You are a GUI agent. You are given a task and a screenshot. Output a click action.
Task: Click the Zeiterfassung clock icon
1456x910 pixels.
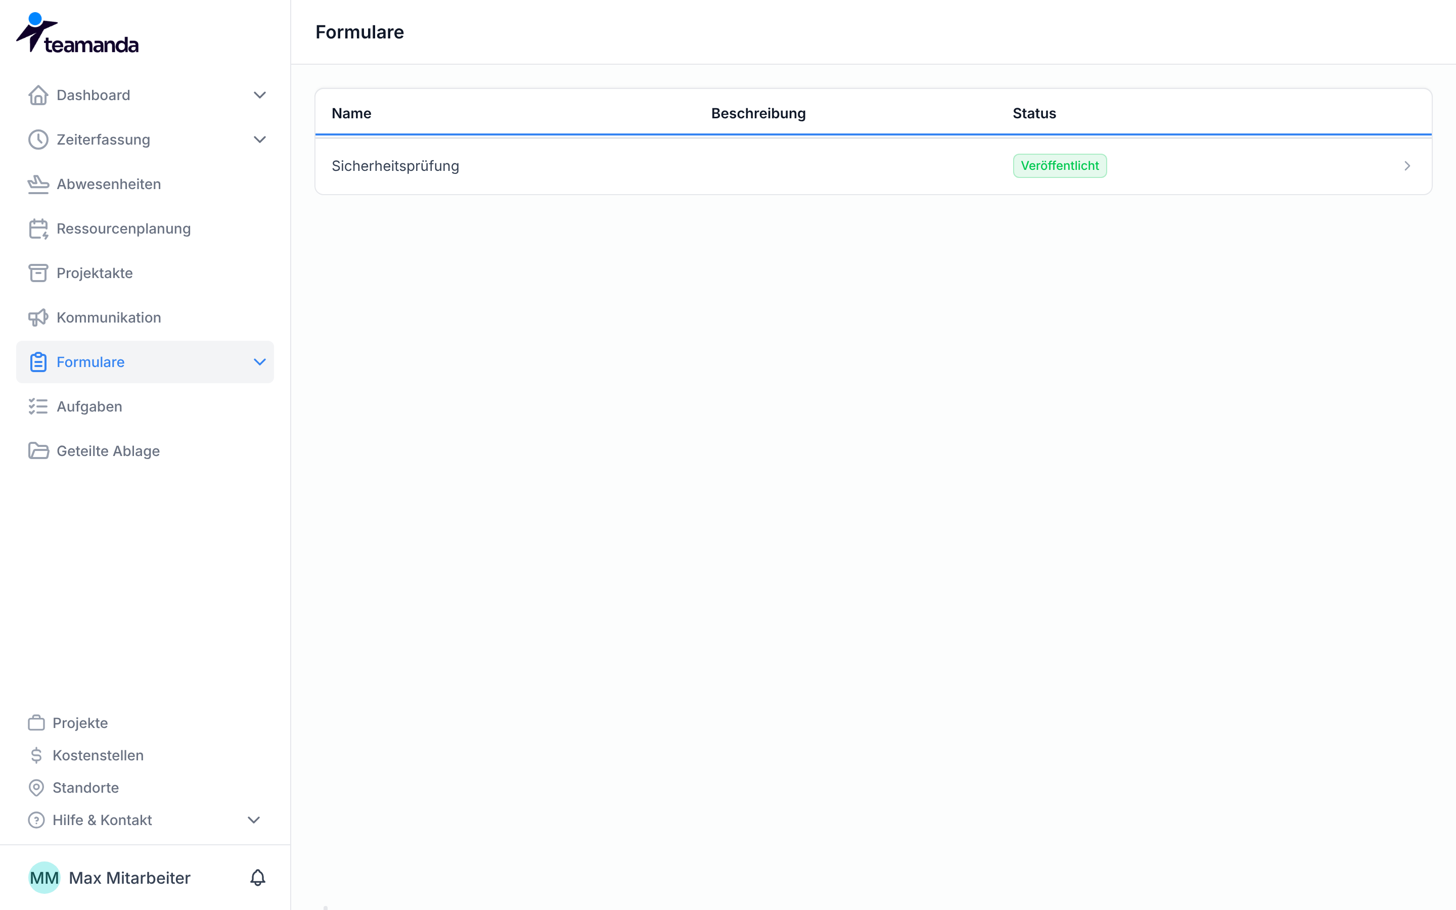pyautogui.click(x=38, y=140)
